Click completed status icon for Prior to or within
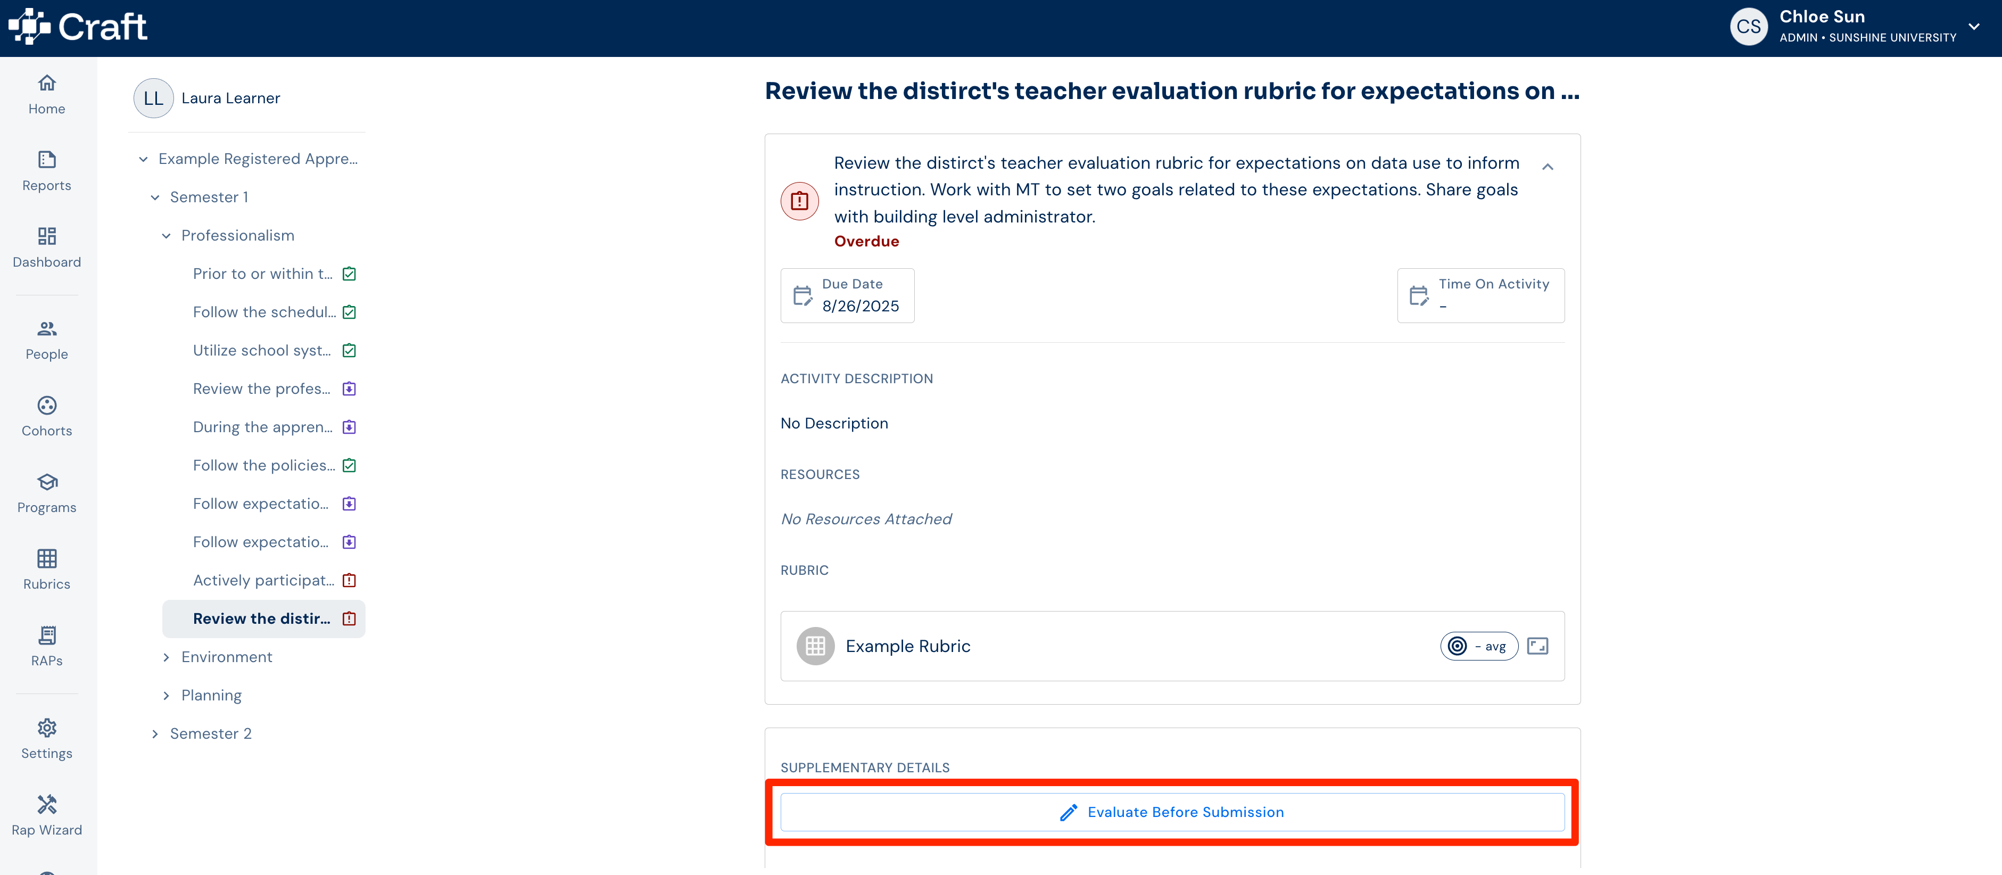Screen dimensions: 2002x875 click(349, 274)
